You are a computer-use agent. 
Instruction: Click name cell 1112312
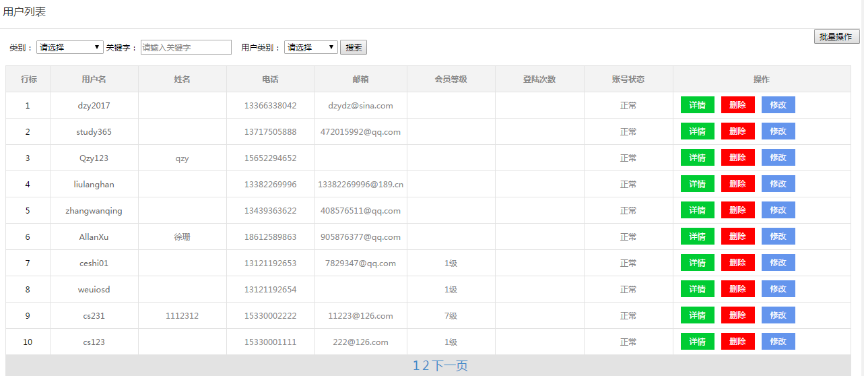(x=182, y=316)
